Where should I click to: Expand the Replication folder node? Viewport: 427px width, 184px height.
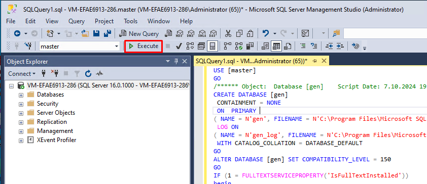click(x=21, y=122)
